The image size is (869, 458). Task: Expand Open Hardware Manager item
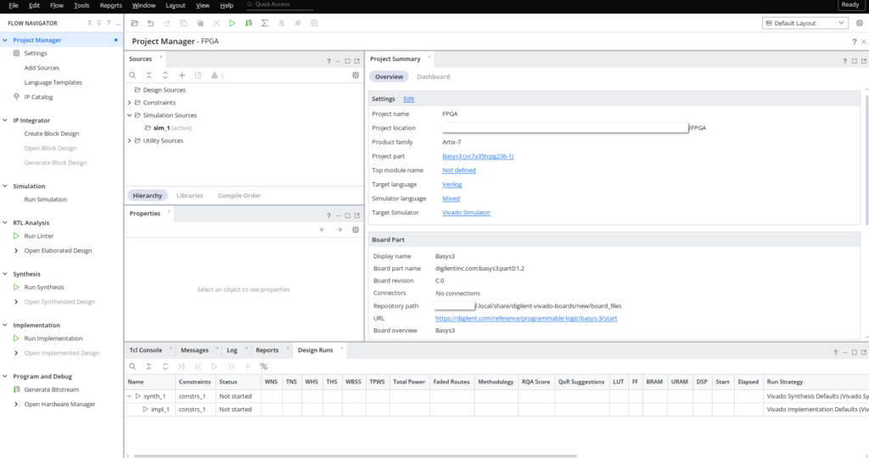pos(16,405)
